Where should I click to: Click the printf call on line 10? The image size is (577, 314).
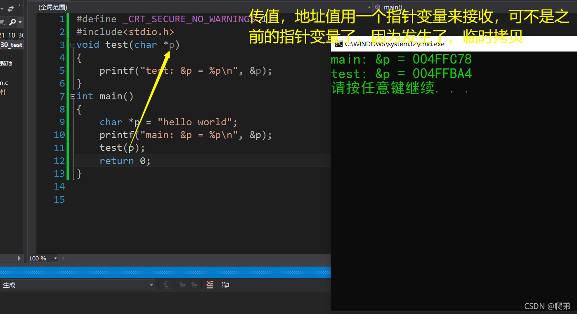tap(186, 135)
